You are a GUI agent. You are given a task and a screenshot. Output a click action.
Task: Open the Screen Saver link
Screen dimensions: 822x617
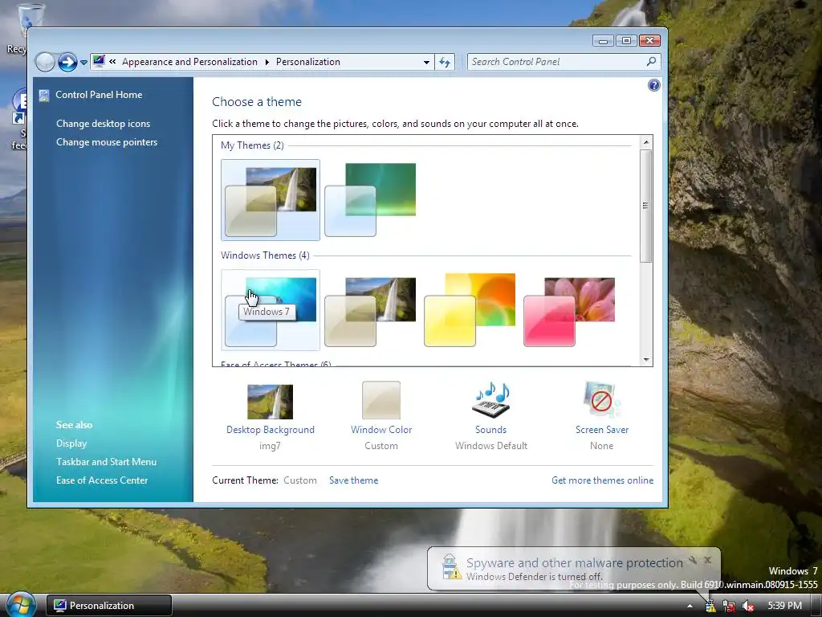[x=602, y=430]
